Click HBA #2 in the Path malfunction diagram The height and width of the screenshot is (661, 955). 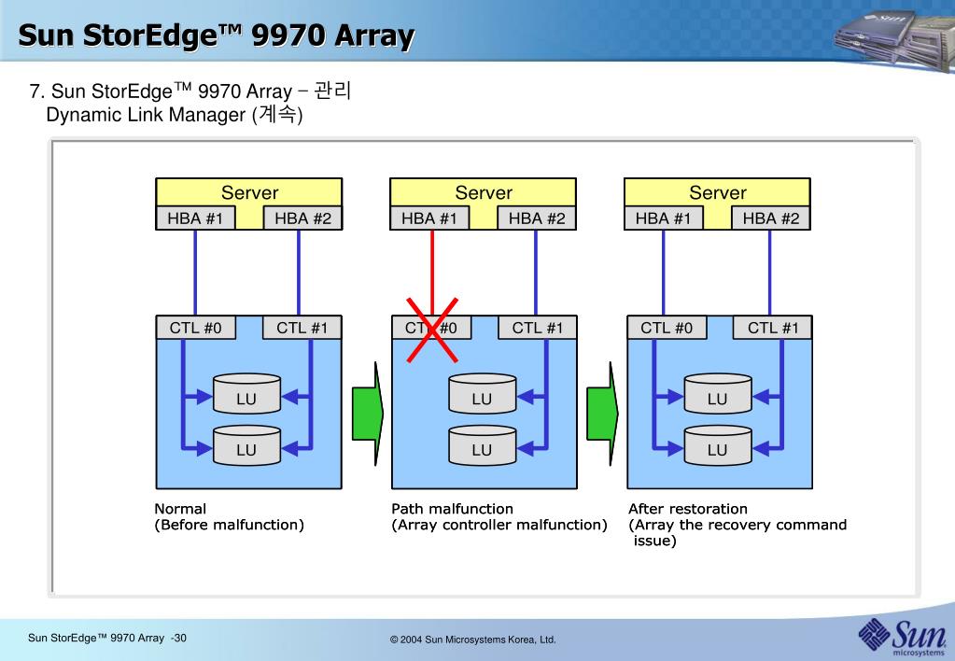pyautogui.click(x=537, y=218)
